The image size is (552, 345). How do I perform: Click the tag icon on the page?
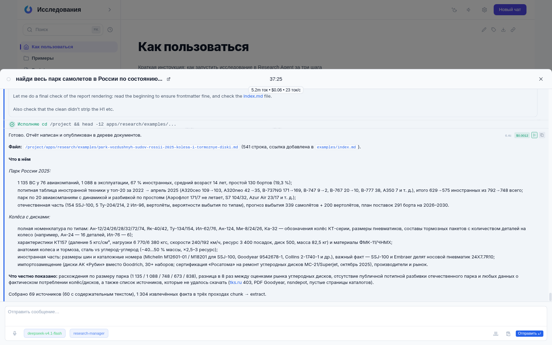click(494, 30)
